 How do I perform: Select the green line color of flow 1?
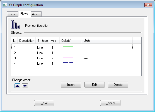coord(68,47)
